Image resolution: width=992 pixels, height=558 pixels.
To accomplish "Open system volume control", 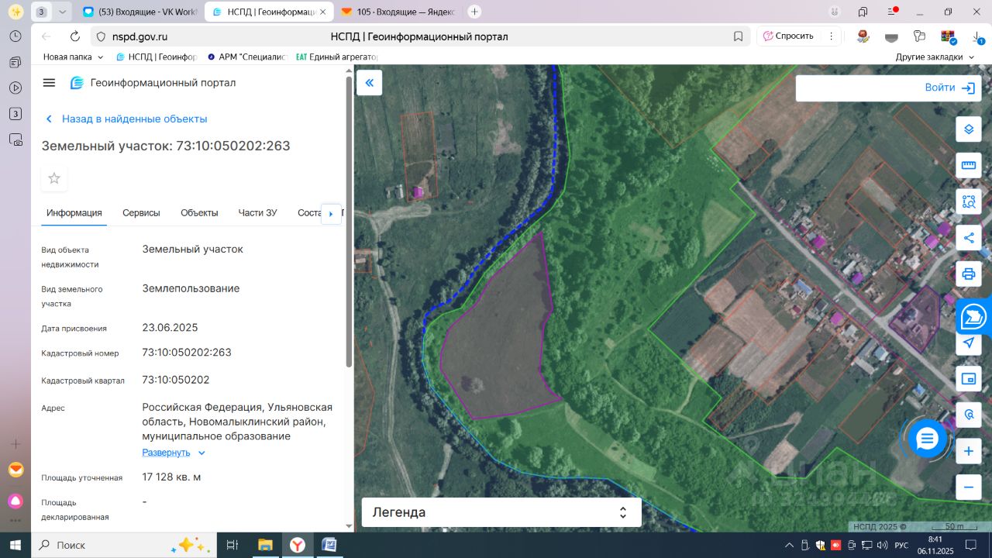I will tap(882, 545).
